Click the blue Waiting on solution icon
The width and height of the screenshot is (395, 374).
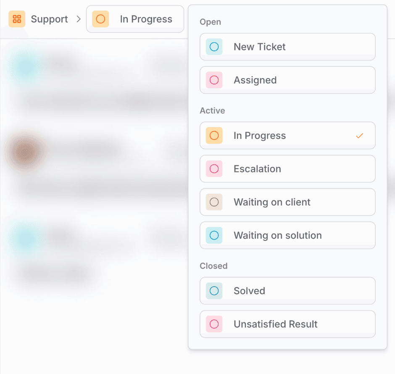(214, 235)
